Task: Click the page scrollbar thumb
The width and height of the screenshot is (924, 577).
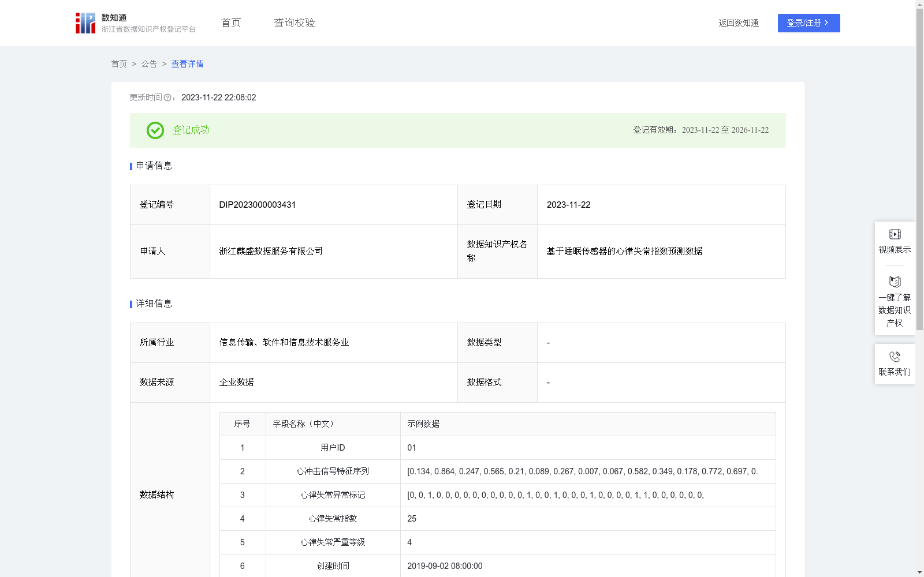Action: (919, 169)
